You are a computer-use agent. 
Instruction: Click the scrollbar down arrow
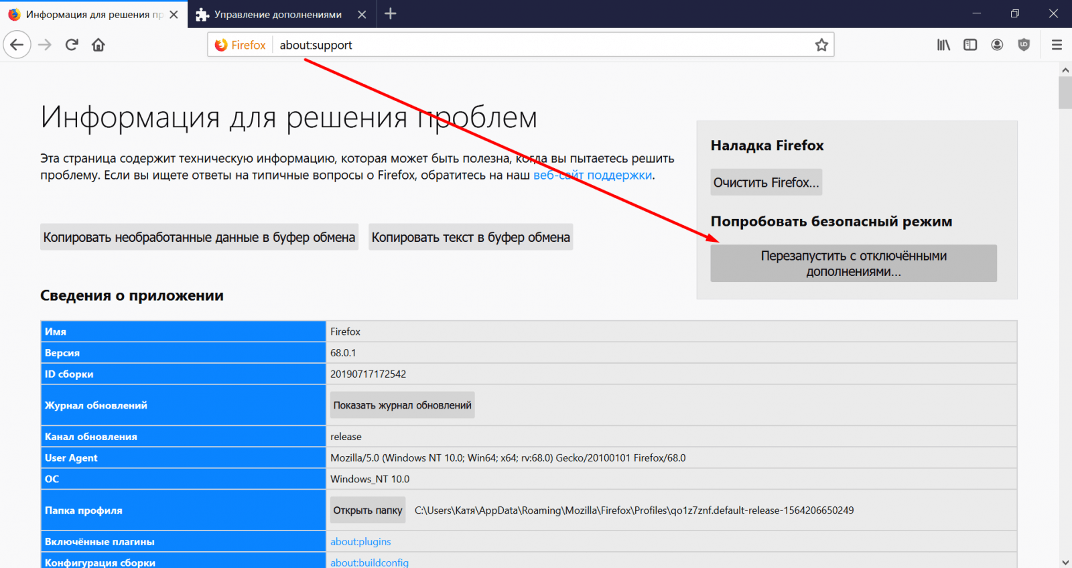click(x=1065, y=562)
